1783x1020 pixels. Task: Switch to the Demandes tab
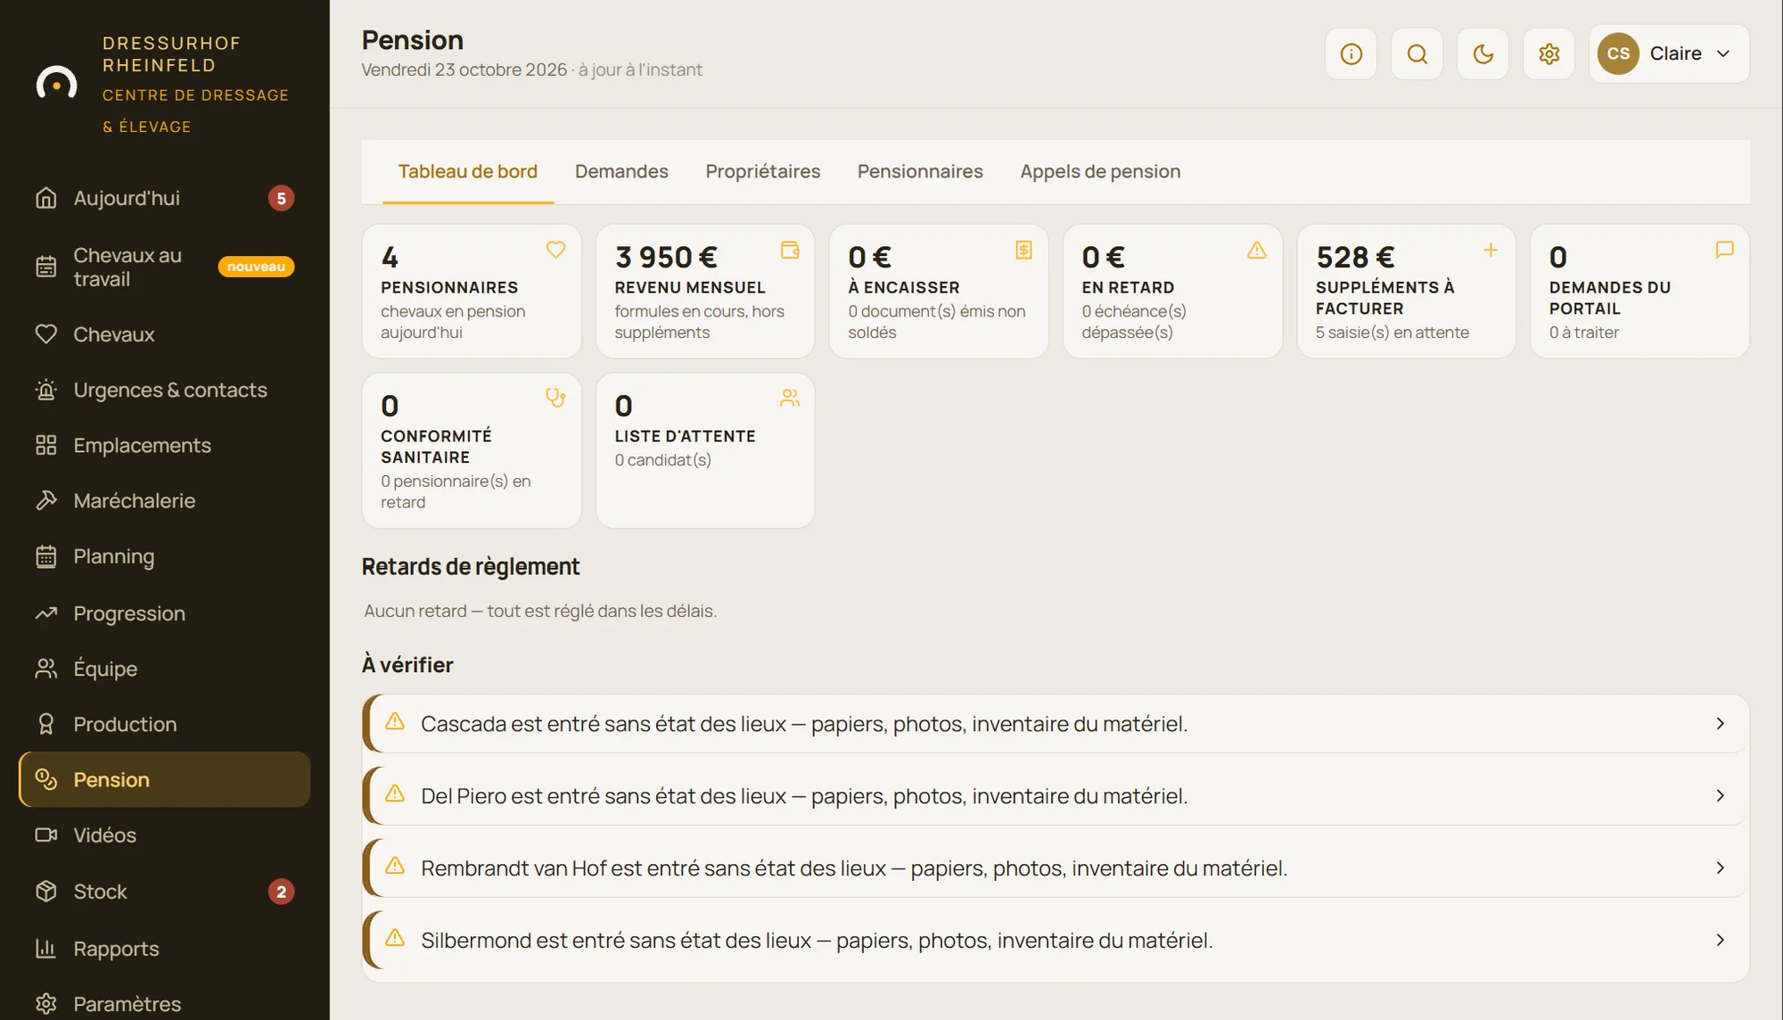[621, 172]
